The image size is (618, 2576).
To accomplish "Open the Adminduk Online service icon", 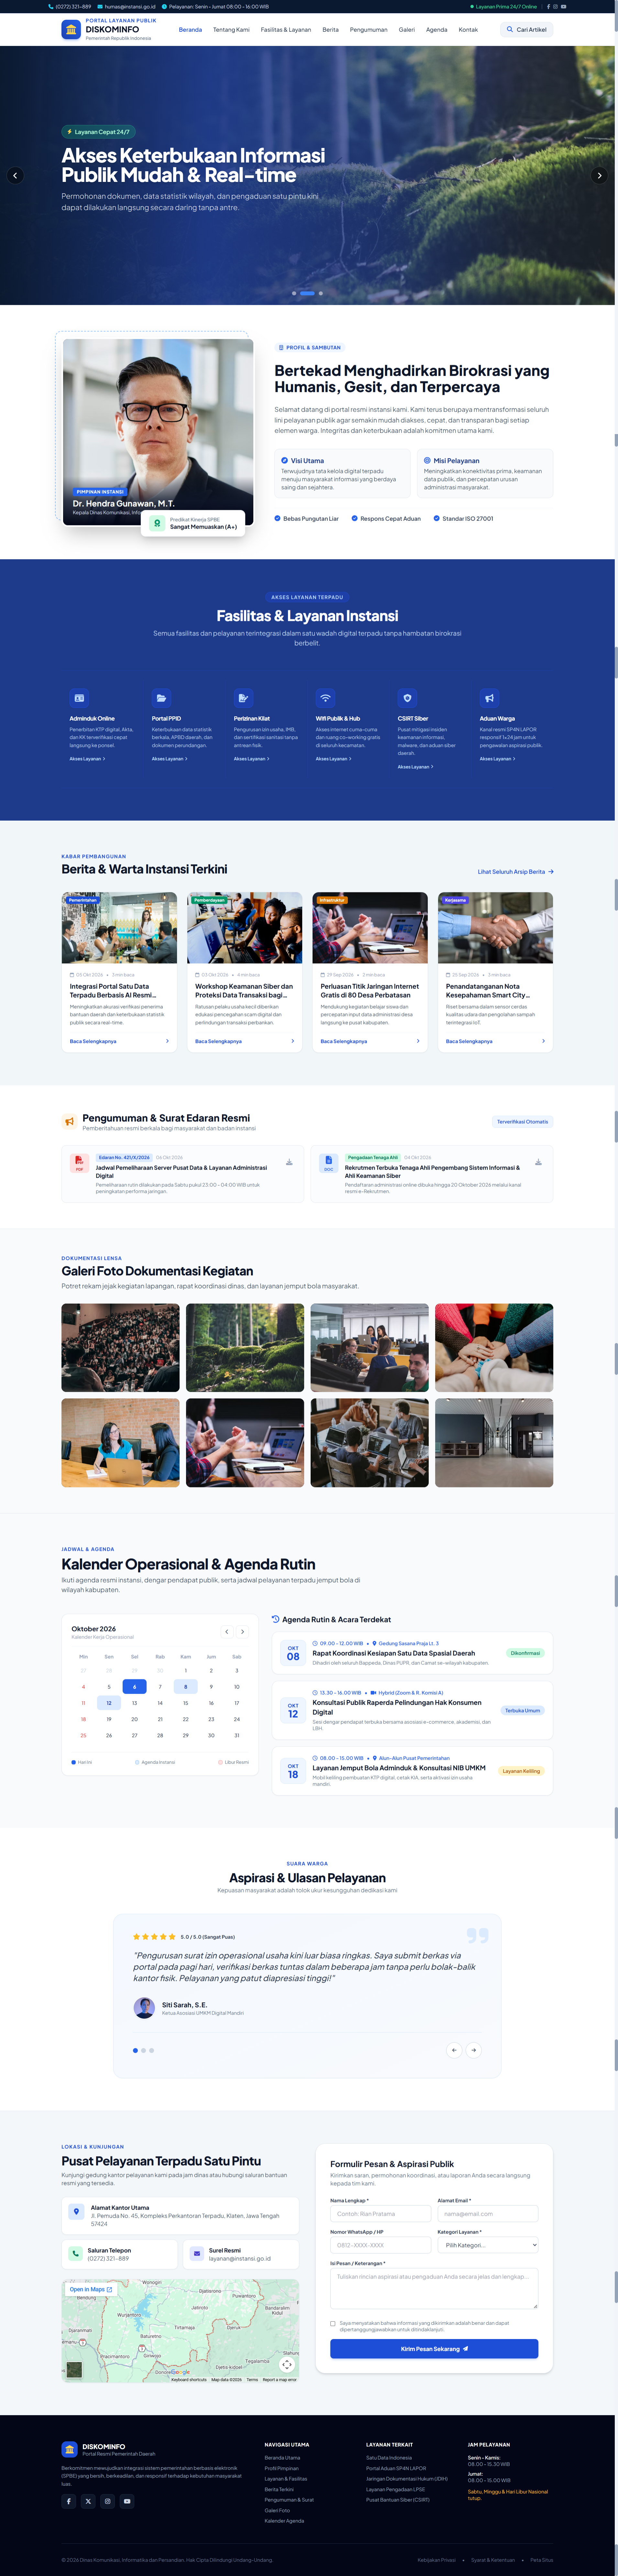I will point(79,698).
